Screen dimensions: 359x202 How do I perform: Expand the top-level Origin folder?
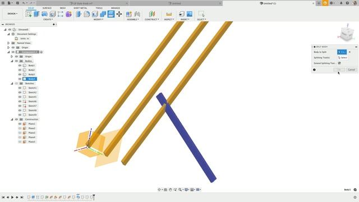click(x=8, y=47)
